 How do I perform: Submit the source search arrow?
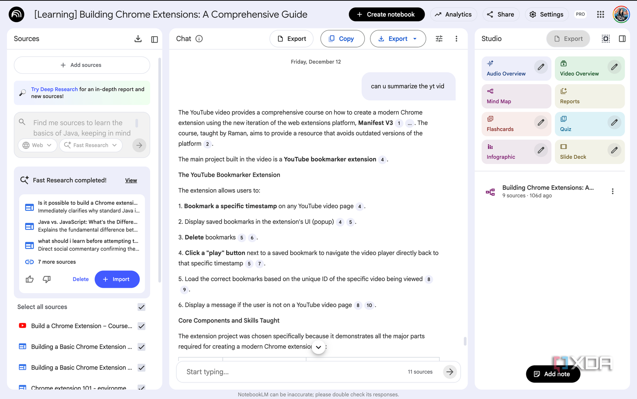coord(139,145)
